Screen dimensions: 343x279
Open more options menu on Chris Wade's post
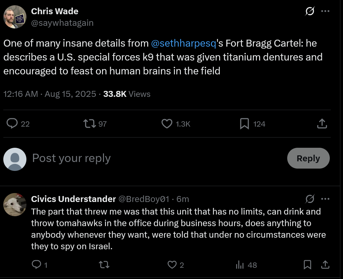coord(325,12)
